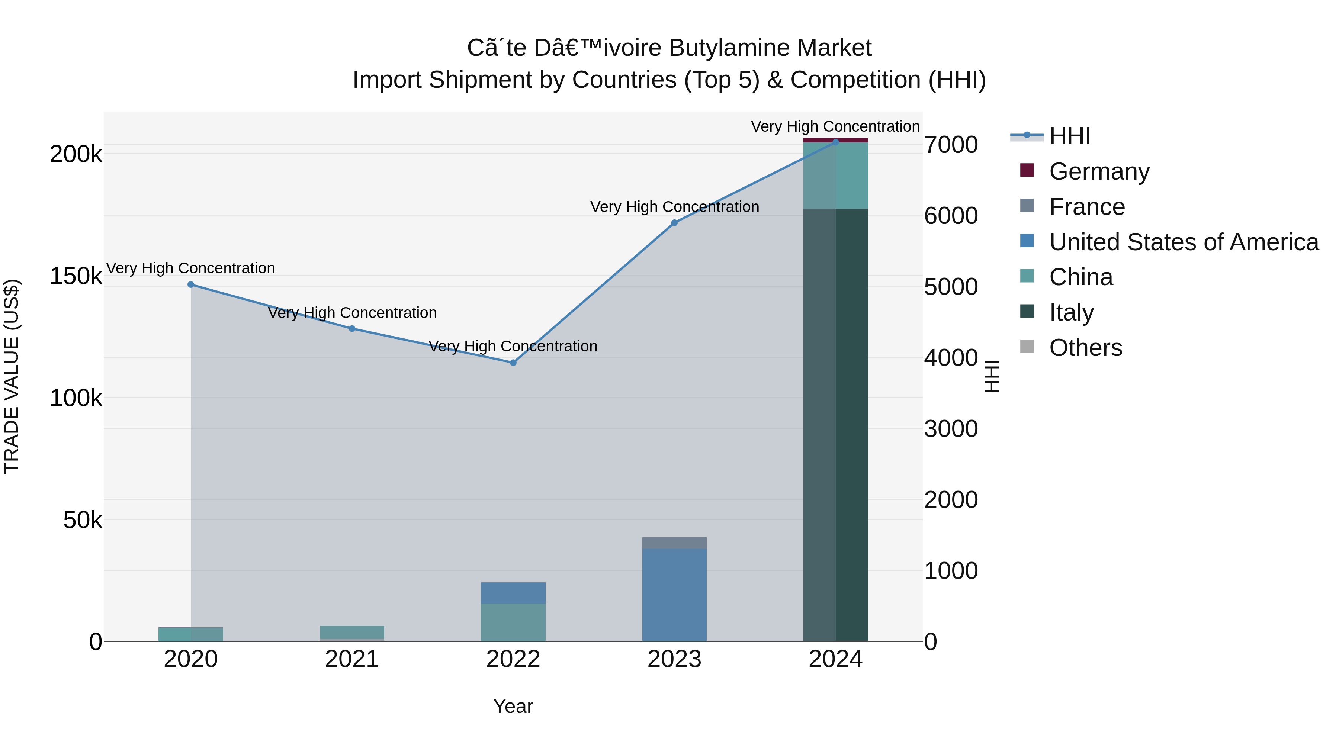Click the 2020 China bar
The image size is (1339, 753).
coord(191,634)
